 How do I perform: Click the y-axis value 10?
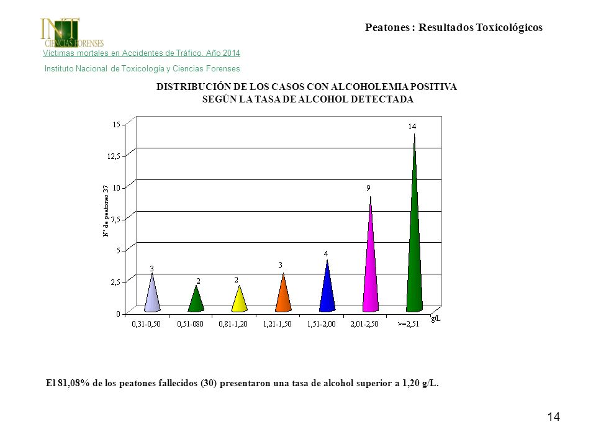(x=116, y=187)
